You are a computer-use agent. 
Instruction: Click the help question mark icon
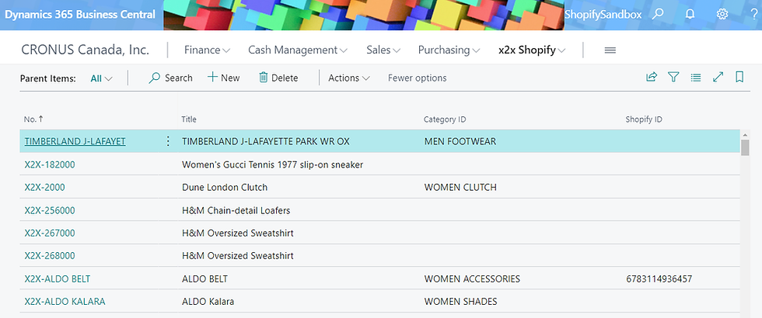point(750,14)
